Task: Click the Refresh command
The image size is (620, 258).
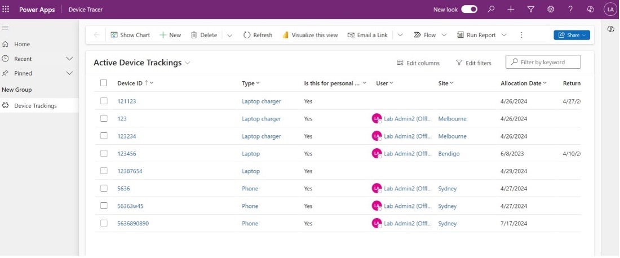Action: click(258, 35)
